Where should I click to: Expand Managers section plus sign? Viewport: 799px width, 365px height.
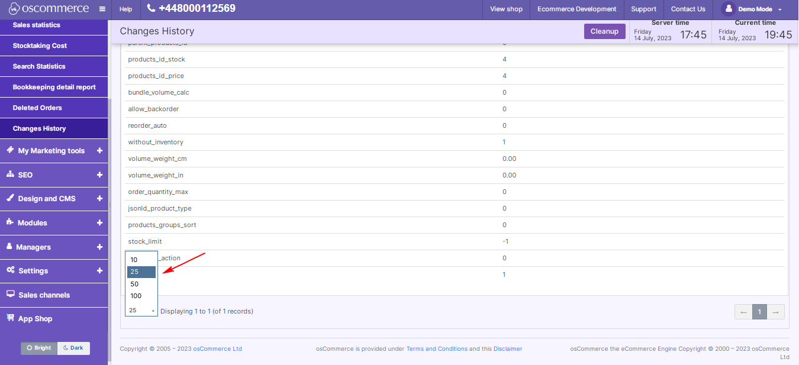[99, 247]
